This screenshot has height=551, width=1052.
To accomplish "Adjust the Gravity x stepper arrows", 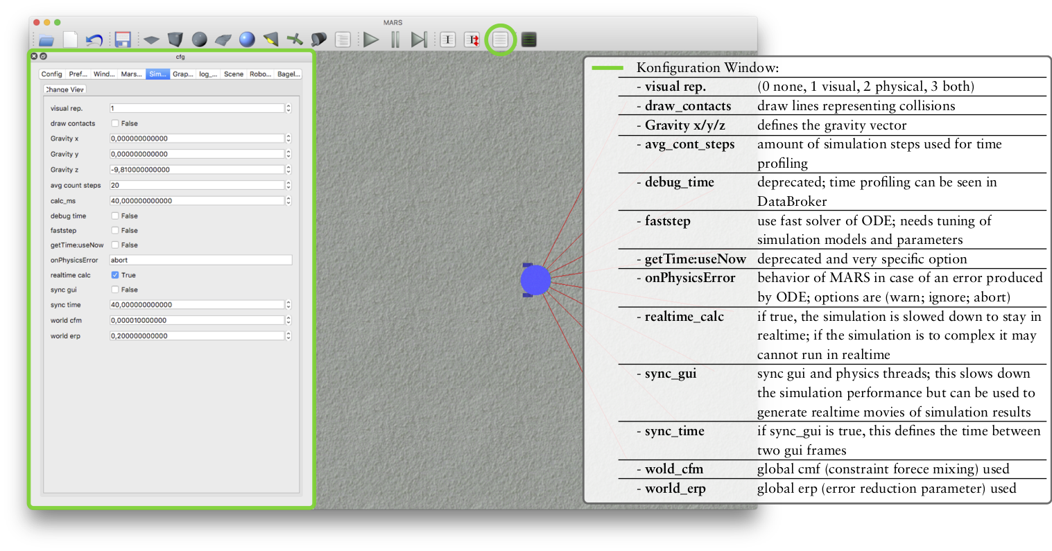I will pos(288,139).
